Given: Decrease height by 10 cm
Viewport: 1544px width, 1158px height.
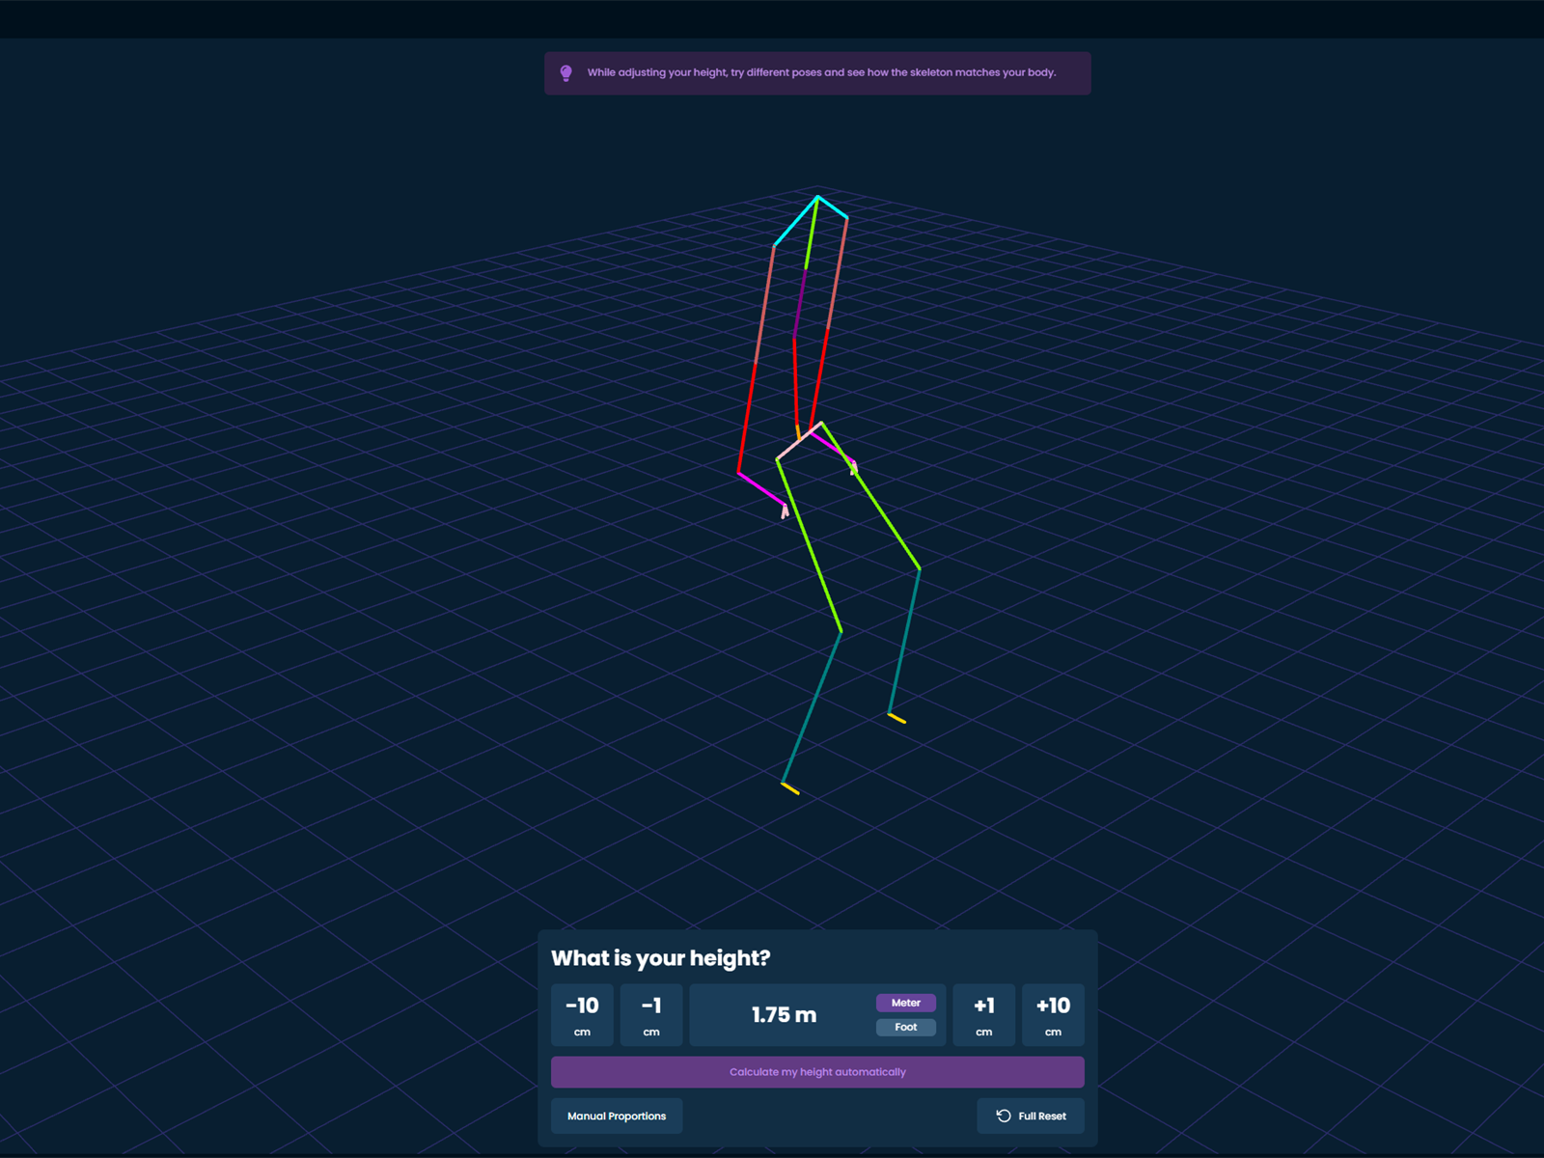Looking at the screenshot, I should pos(582,1014).
